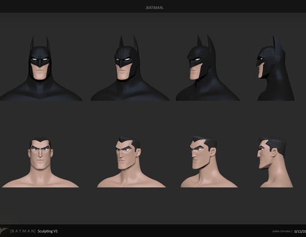The height and width of the screenshot is (237, 306).
Task: Select the side-profile cowled Batman bust render
Action: pos(275,68)
